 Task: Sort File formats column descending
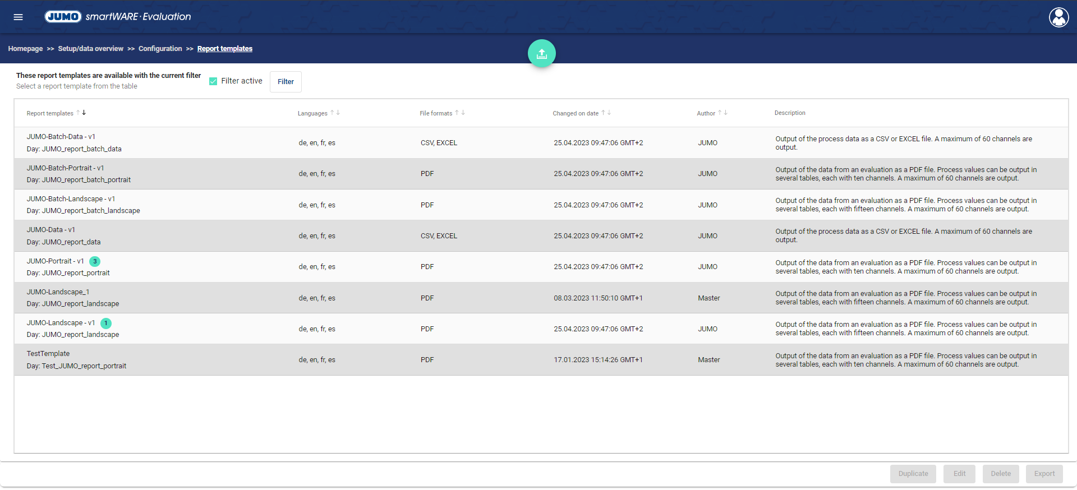click(x=463, y=113)
